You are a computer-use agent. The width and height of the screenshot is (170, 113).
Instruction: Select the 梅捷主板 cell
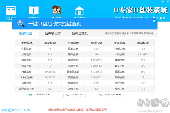pyautogui.click(x=27, y=71)
